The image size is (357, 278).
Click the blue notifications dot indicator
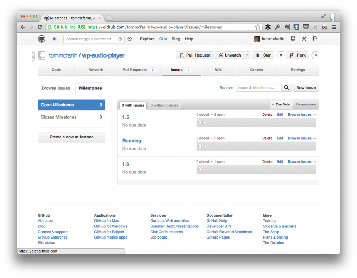[54, 39]
